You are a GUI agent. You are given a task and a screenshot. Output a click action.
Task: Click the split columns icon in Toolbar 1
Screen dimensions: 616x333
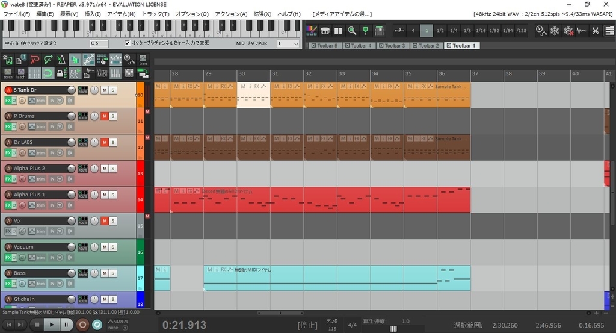pos(338,31)
